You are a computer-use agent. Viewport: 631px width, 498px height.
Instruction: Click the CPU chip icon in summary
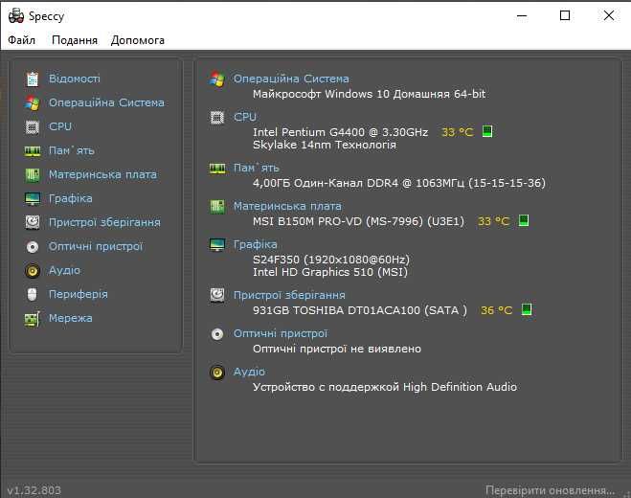[217, 118]
